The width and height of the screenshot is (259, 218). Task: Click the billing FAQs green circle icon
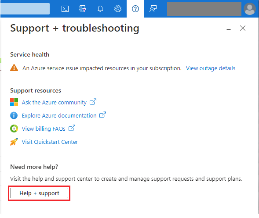point(14,129)
